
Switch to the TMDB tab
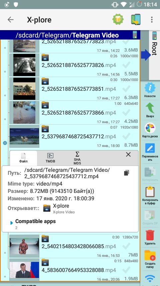coord(50,158)
